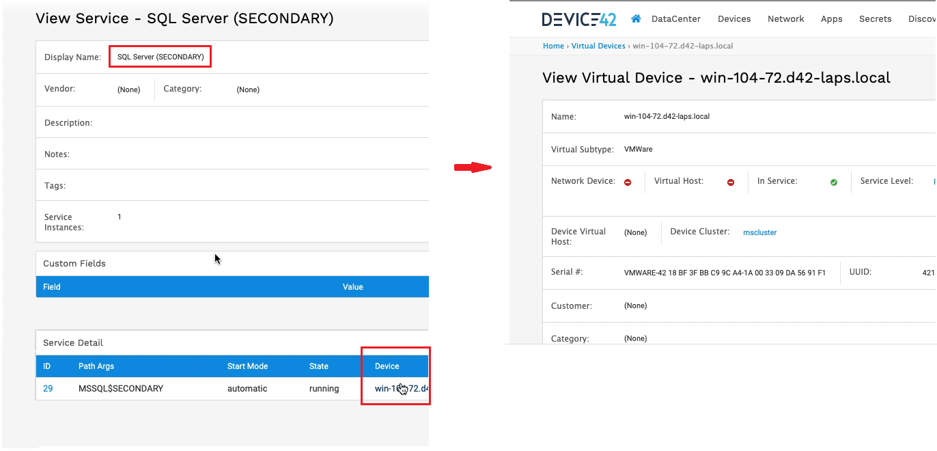Viewport: 937px width, 451px height.
Task: Open service detail ID 29 link
Action: [48, 388]
